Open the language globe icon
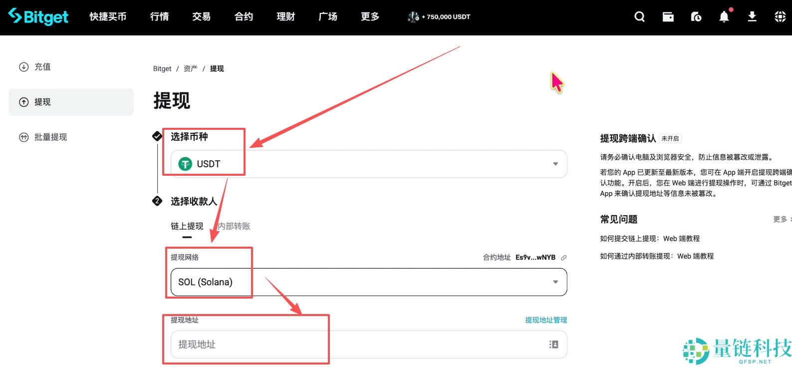This screenshot has width=792, height=367. pyautogui.click(x=780, y=17)
